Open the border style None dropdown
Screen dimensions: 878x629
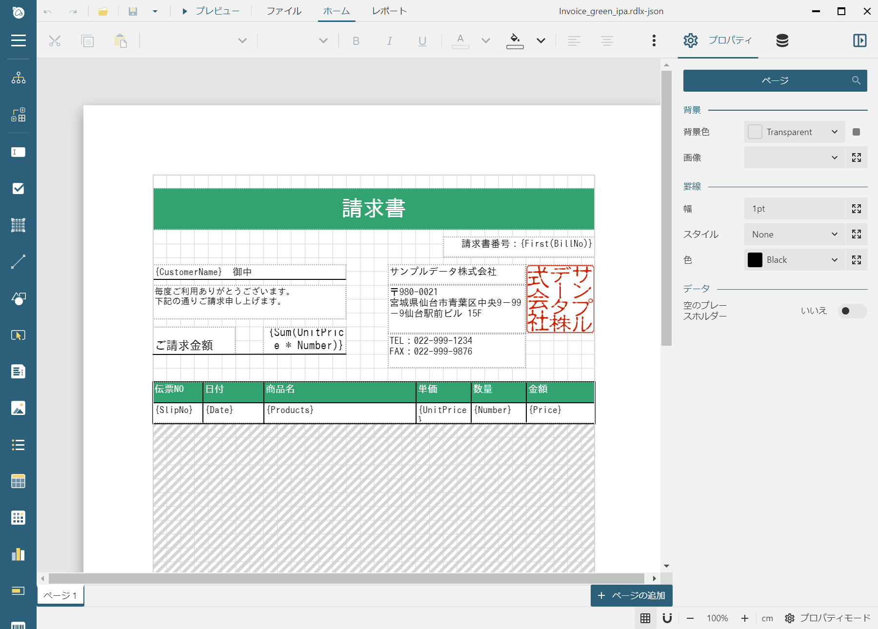[794, 235]
